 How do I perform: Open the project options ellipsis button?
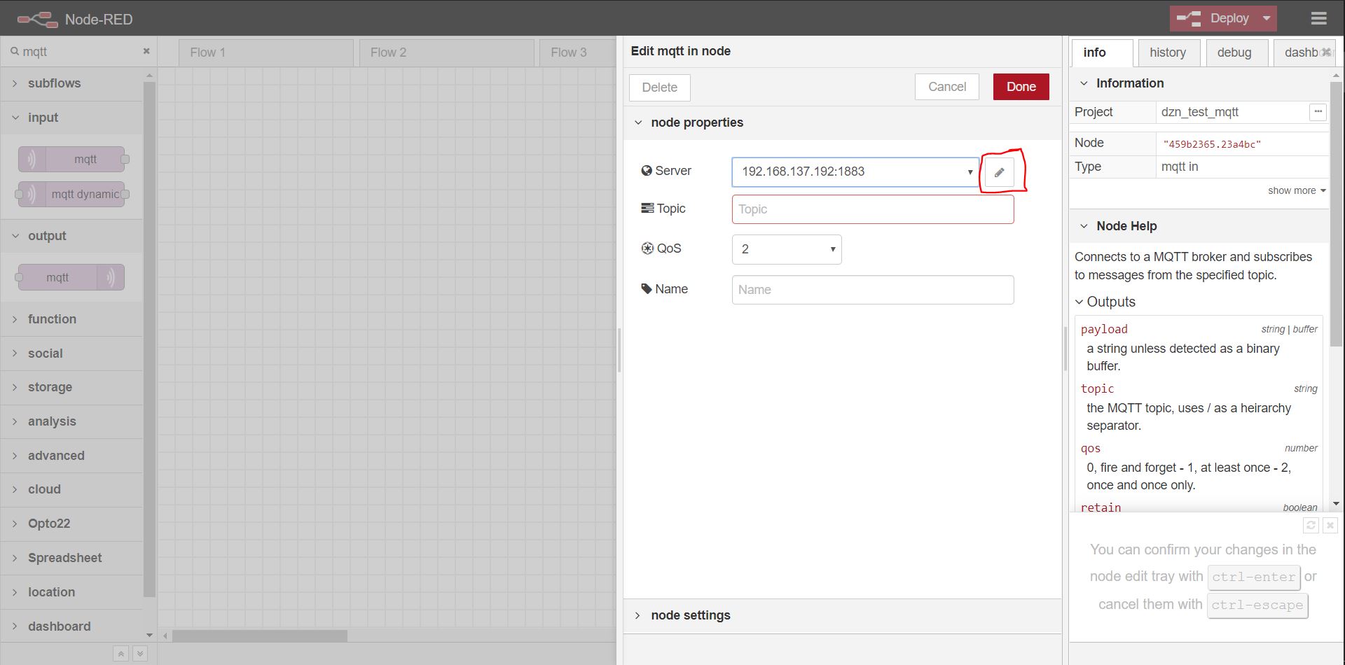click(x=1318, y=112)
